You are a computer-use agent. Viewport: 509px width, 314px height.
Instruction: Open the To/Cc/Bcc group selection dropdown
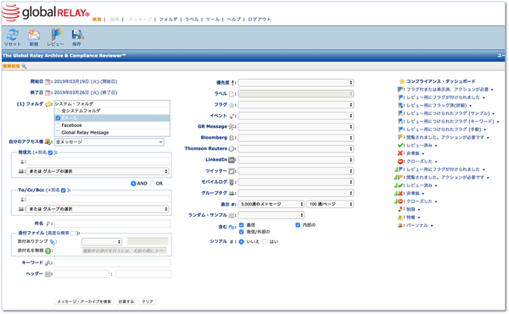[98, 209]
